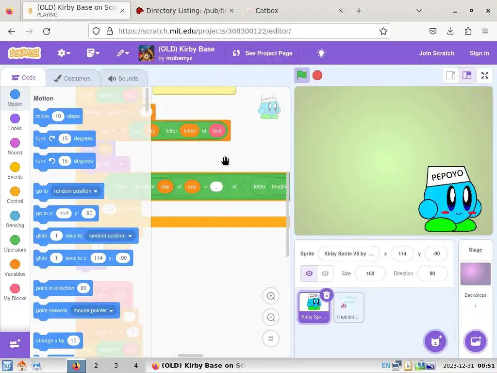Open the Scratch logo home link
Viewport: 497px width, 373px height.
(24, 53)
